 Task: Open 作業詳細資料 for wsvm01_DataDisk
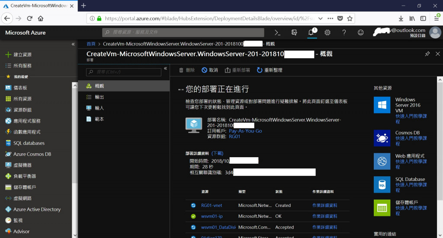point(324,227)
